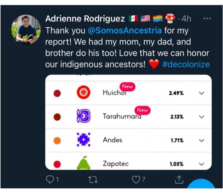Screen dimensions: 223x195
Task: Select the orange Andes color dot
Action: tap(57, 140)
